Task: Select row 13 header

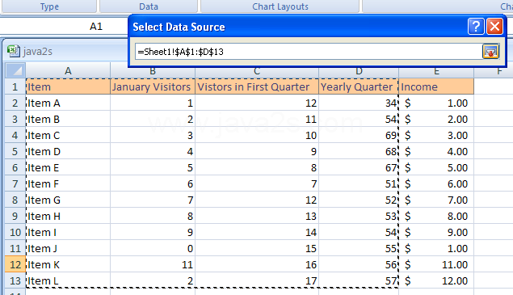Action: [15, 280]
